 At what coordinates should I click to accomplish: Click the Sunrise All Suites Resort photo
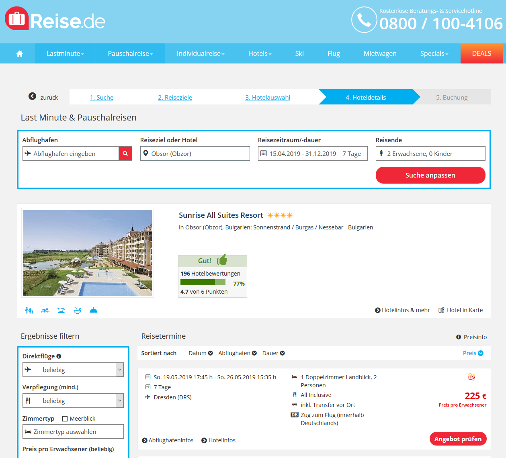[88, 253]
